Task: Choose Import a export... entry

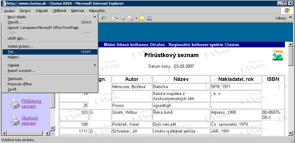Action: [x=50, y=71]
